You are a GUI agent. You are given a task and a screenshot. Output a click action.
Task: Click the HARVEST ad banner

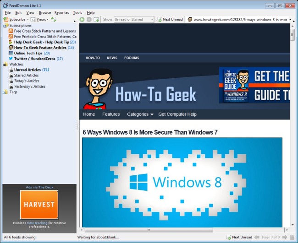pos(39,205)
